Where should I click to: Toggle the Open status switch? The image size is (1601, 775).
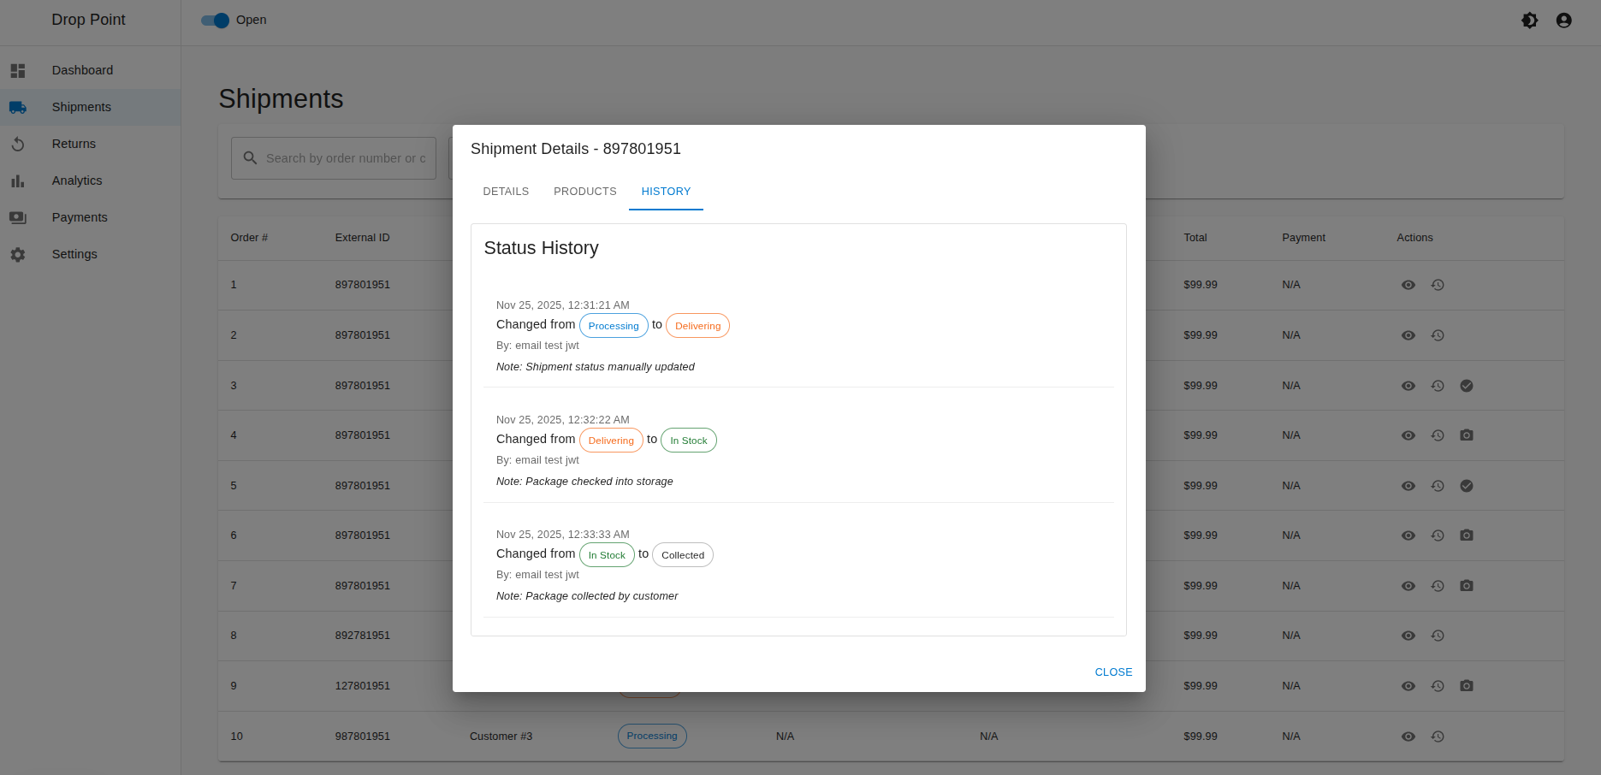pyautogui.click(x=216, y=21)
